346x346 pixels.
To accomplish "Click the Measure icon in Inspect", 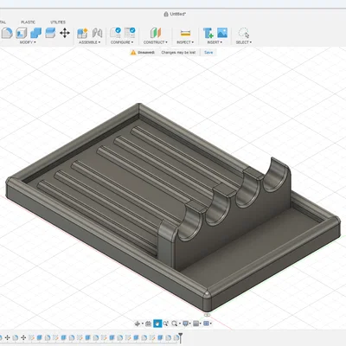I will click(185, 34).
